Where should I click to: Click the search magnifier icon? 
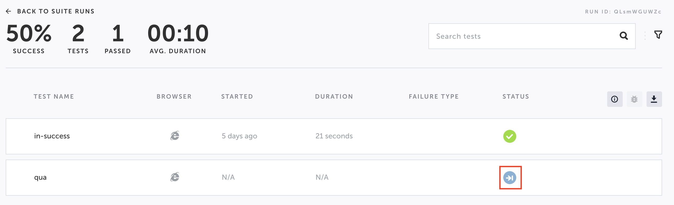[623, 36]
